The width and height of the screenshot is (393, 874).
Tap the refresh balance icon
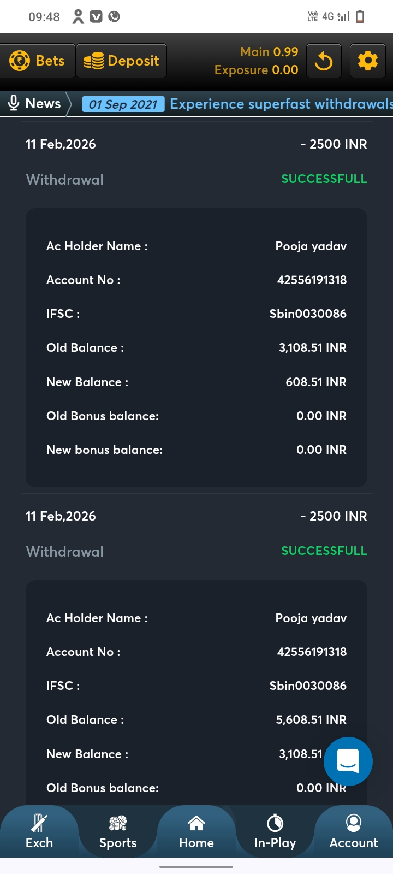point(324,61)
